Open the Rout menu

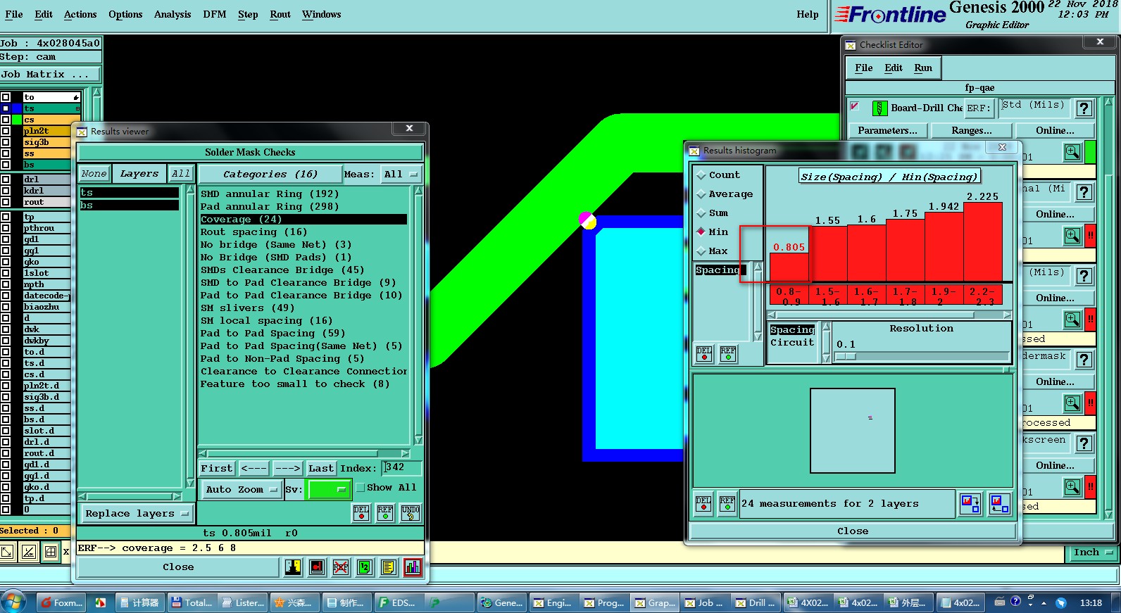pos(280,14)
